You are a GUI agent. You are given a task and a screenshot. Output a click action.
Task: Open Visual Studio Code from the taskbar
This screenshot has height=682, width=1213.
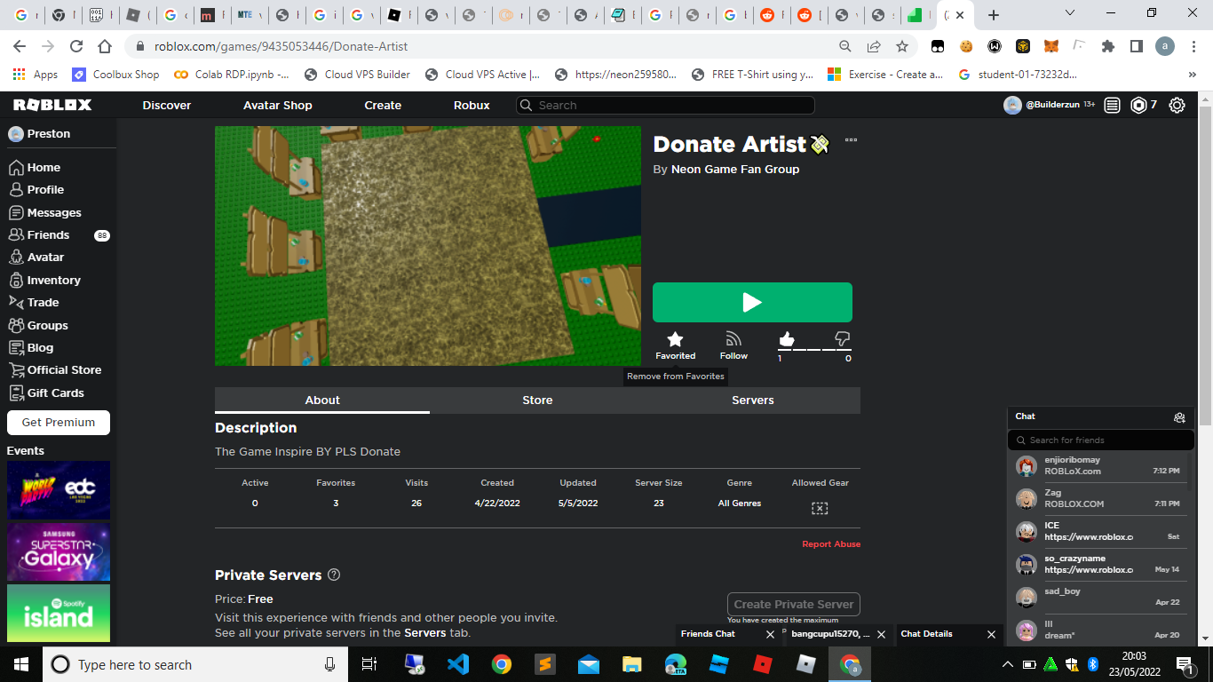coord(458,664)
